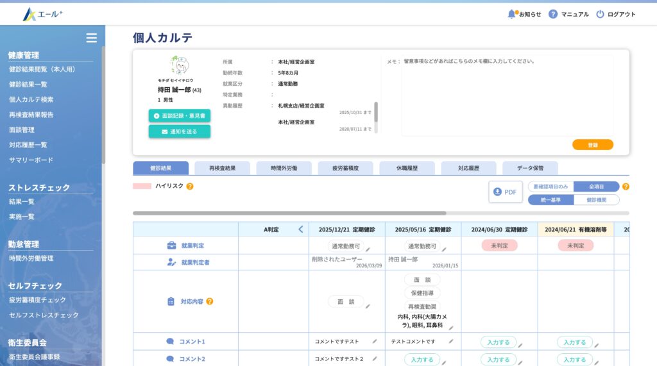Download the PDF report
657x366 pixels.
505,192
